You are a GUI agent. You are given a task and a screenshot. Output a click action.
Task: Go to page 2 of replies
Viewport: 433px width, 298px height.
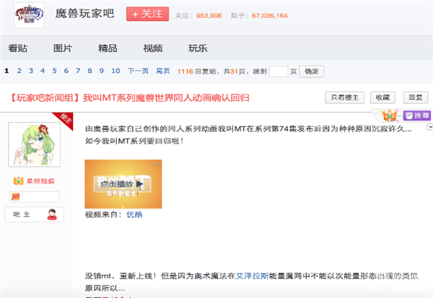coord(19,71)
